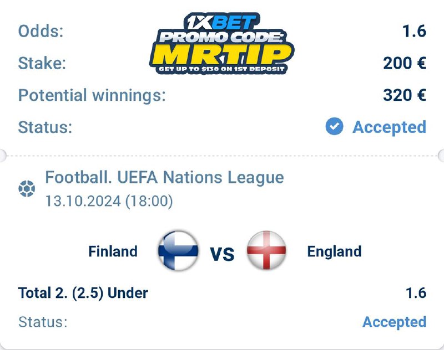Click the VS text between the flags

222,254
